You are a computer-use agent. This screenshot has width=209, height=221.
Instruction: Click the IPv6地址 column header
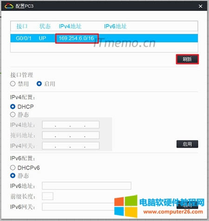(x=115, y=26)
